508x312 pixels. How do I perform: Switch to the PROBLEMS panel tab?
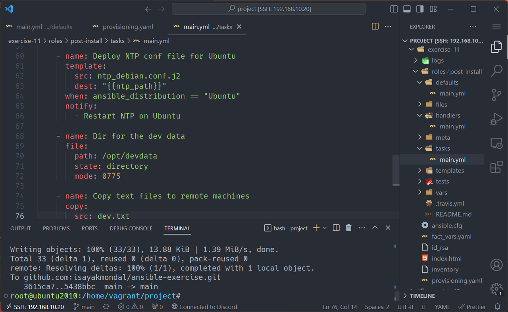(56, 228)
